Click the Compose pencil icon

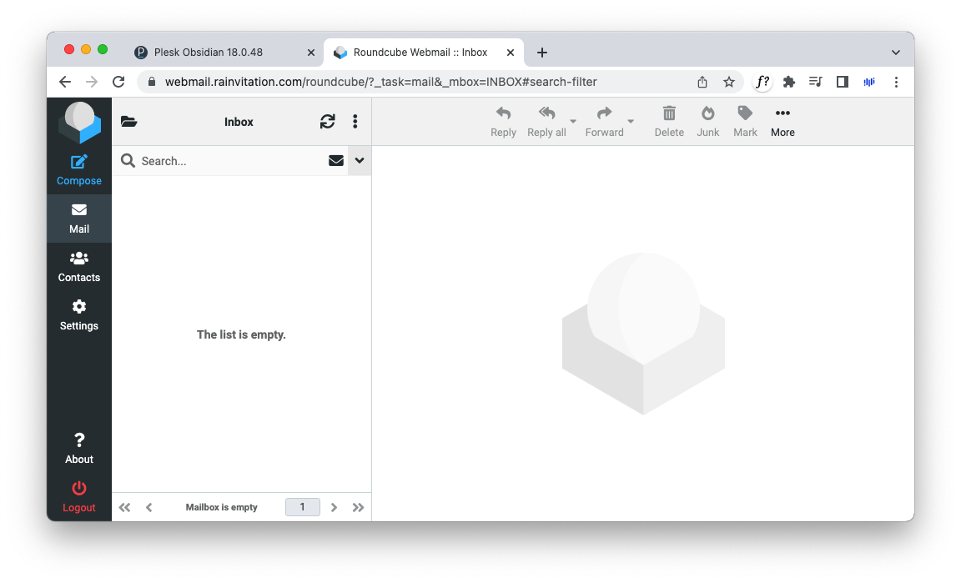pyautogui.click(x=79, y=162)
